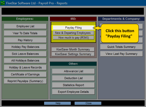The image size is (146, 107).
Task: Run the Statistics Report
Action: click(x=74, y=85)
